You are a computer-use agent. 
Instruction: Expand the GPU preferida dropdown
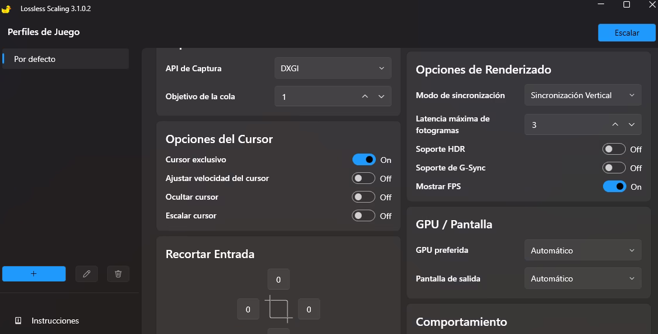tap(583, 251)
